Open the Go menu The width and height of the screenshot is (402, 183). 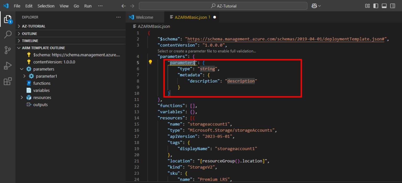(x=76, y=6)
